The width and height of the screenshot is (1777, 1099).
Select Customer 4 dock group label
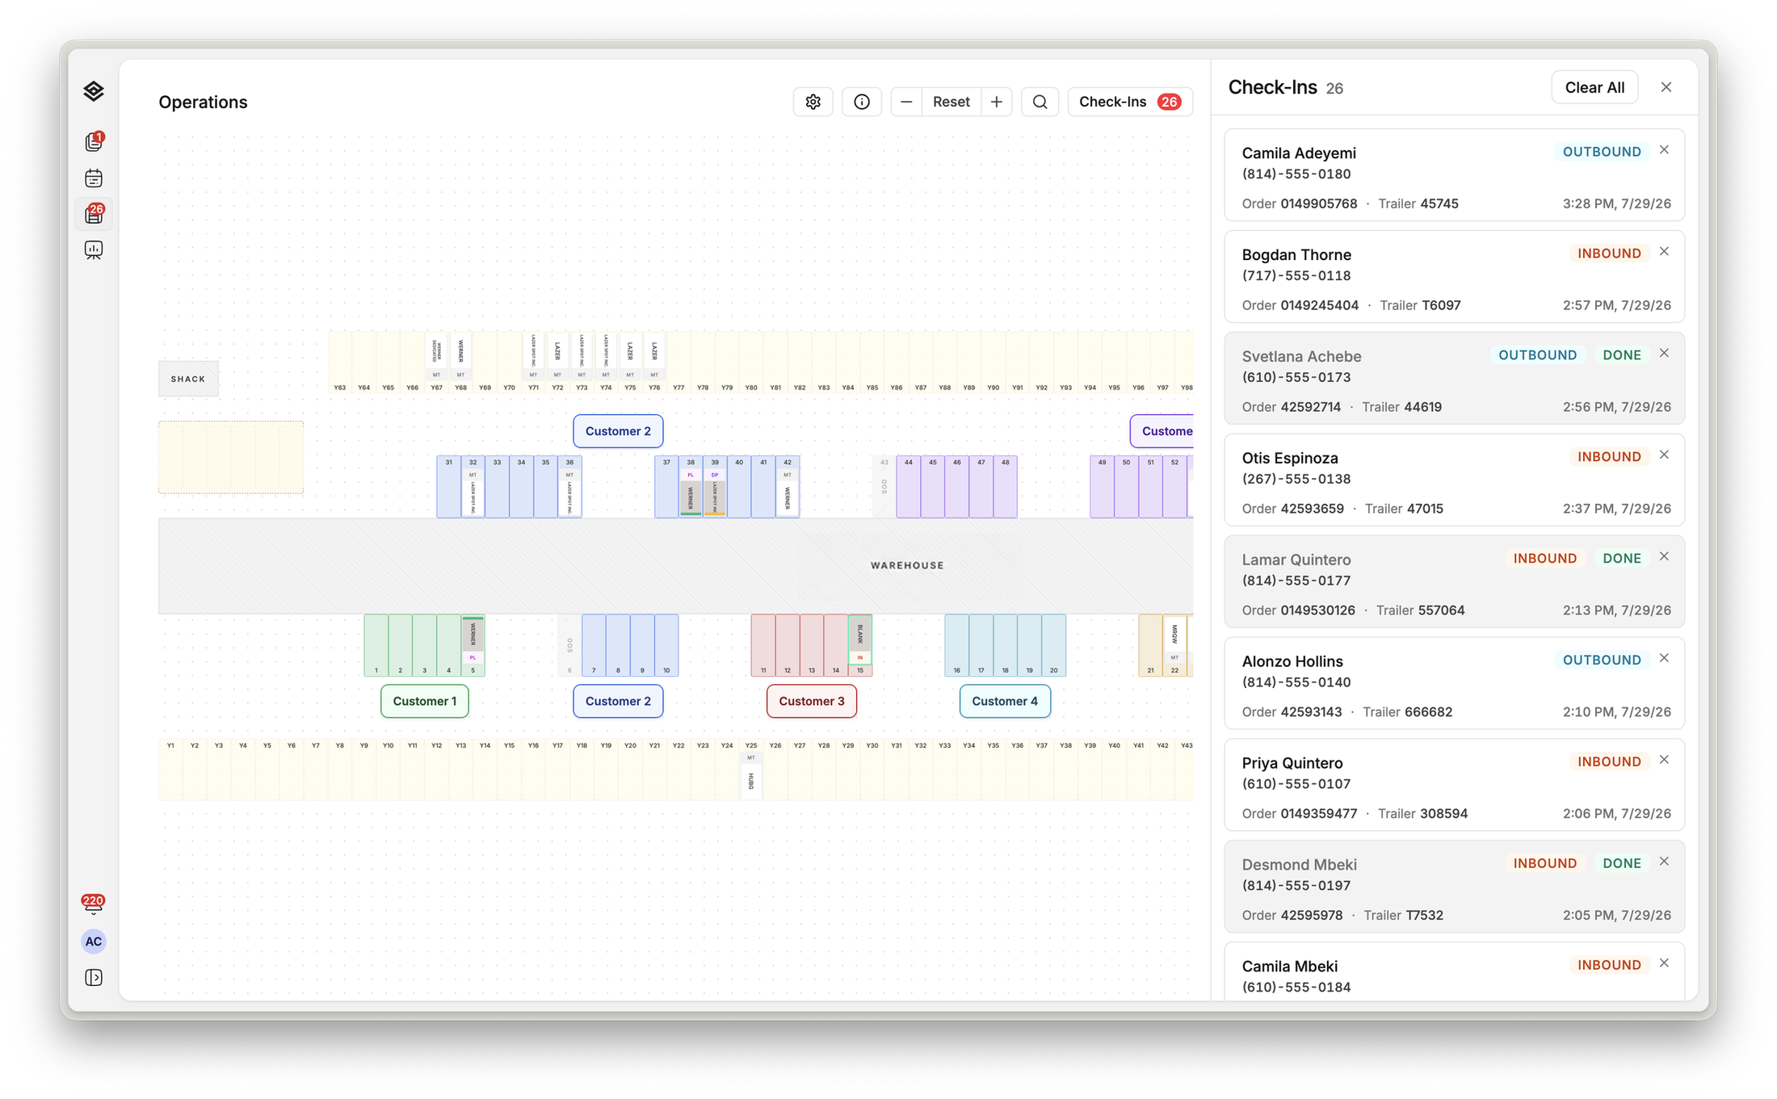point(1005,701)
